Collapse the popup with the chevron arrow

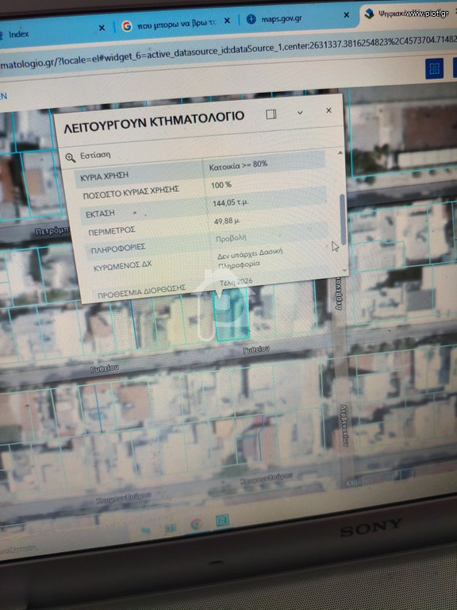point(300,113)
